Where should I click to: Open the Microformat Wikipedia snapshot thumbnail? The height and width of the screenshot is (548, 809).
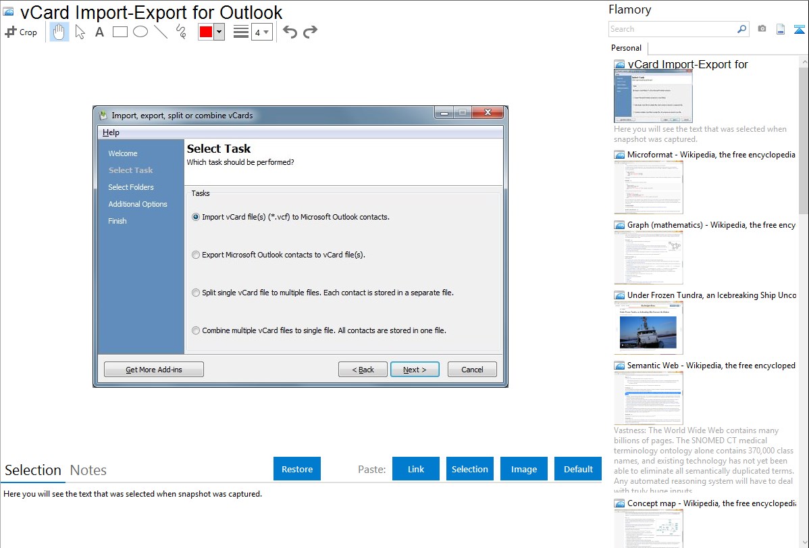tap(648, 187)
